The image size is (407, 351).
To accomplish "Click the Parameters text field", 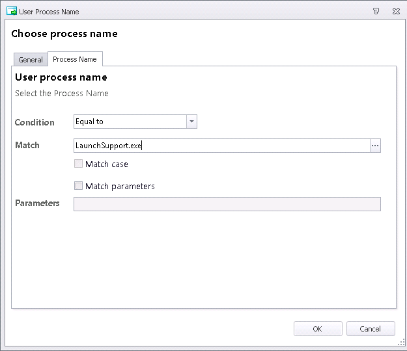I will [x=227, y=204].
